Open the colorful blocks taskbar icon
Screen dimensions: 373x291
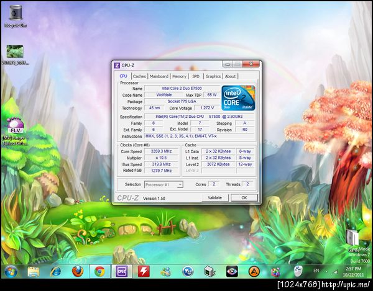(x=276, y=272)
